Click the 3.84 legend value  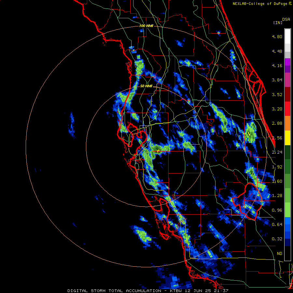pyautogui.click(x=277, y=80)
